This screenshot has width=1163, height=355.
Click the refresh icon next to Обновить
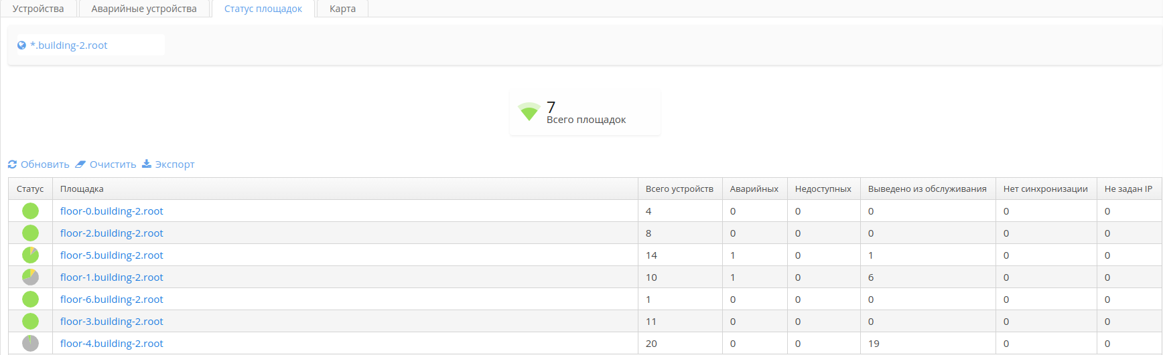(x=12, y=164)
